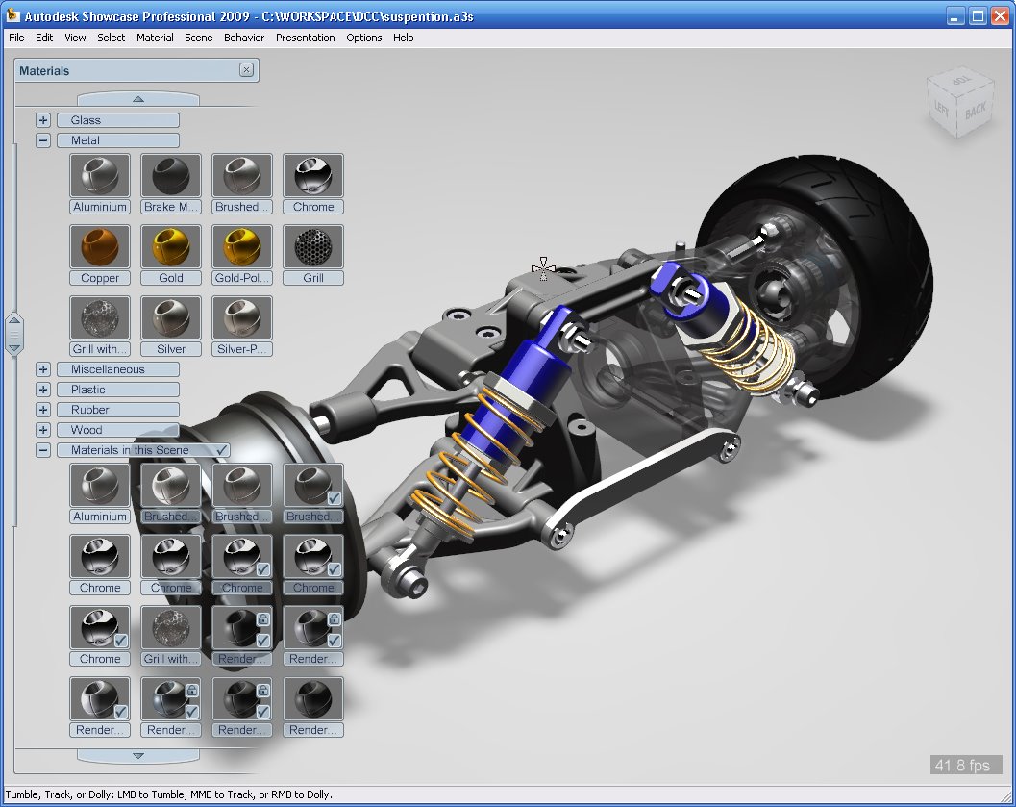Image resolution: width=1016 pixels, height=807 pixels.
Task: Open the Behavior menu
Action: tap(244, 38)
